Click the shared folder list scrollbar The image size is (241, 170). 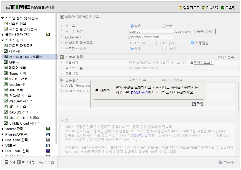(239, 97)
